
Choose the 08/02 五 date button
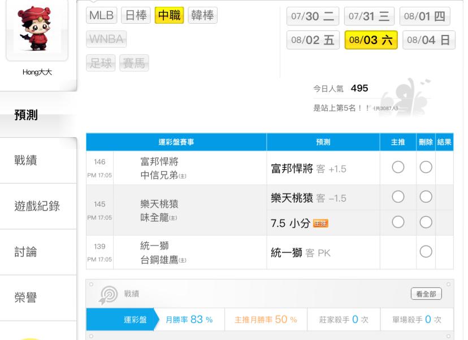pyautogui.click(x=313, y=40)
